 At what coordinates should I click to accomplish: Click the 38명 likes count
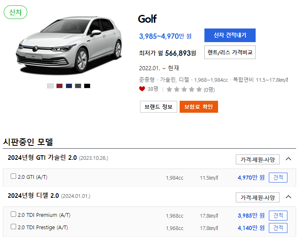tap(153, 89)
